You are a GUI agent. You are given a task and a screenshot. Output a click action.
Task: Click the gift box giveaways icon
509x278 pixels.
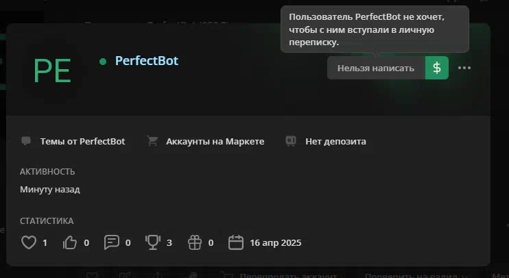tap(195, 242)
